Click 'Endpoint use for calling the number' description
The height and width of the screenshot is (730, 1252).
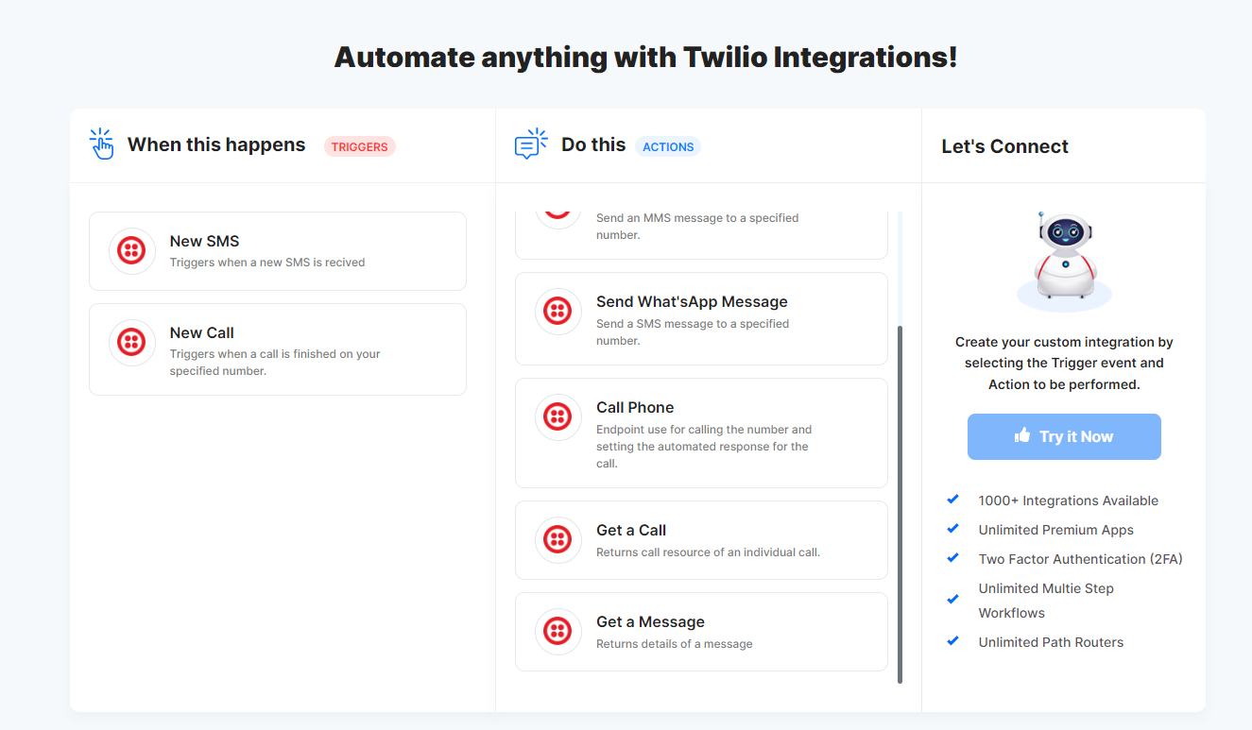704,447
